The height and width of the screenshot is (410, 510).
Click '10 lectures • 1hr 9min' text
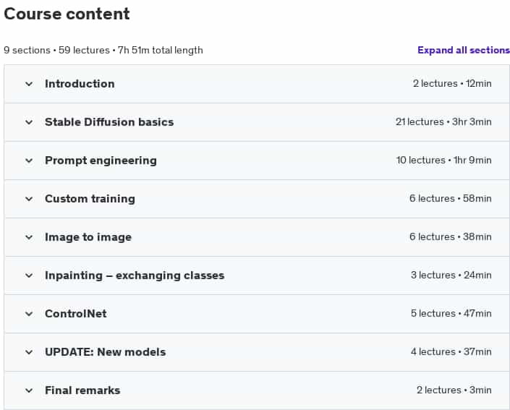[x=444, y=161]
